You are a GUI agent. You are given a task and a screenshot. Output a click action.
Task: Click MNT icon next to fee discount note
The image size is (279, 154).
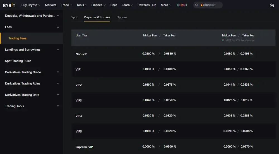click(223, 40)
